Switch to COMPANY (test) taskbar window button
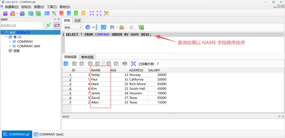The height and width of the screenshot is (138, 285). [x=49, y=134]
